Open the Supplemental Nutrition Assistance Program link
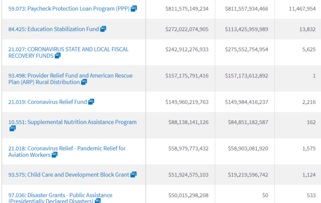The image size is (321, 203). pyautogui.click(x=72, y=122)
